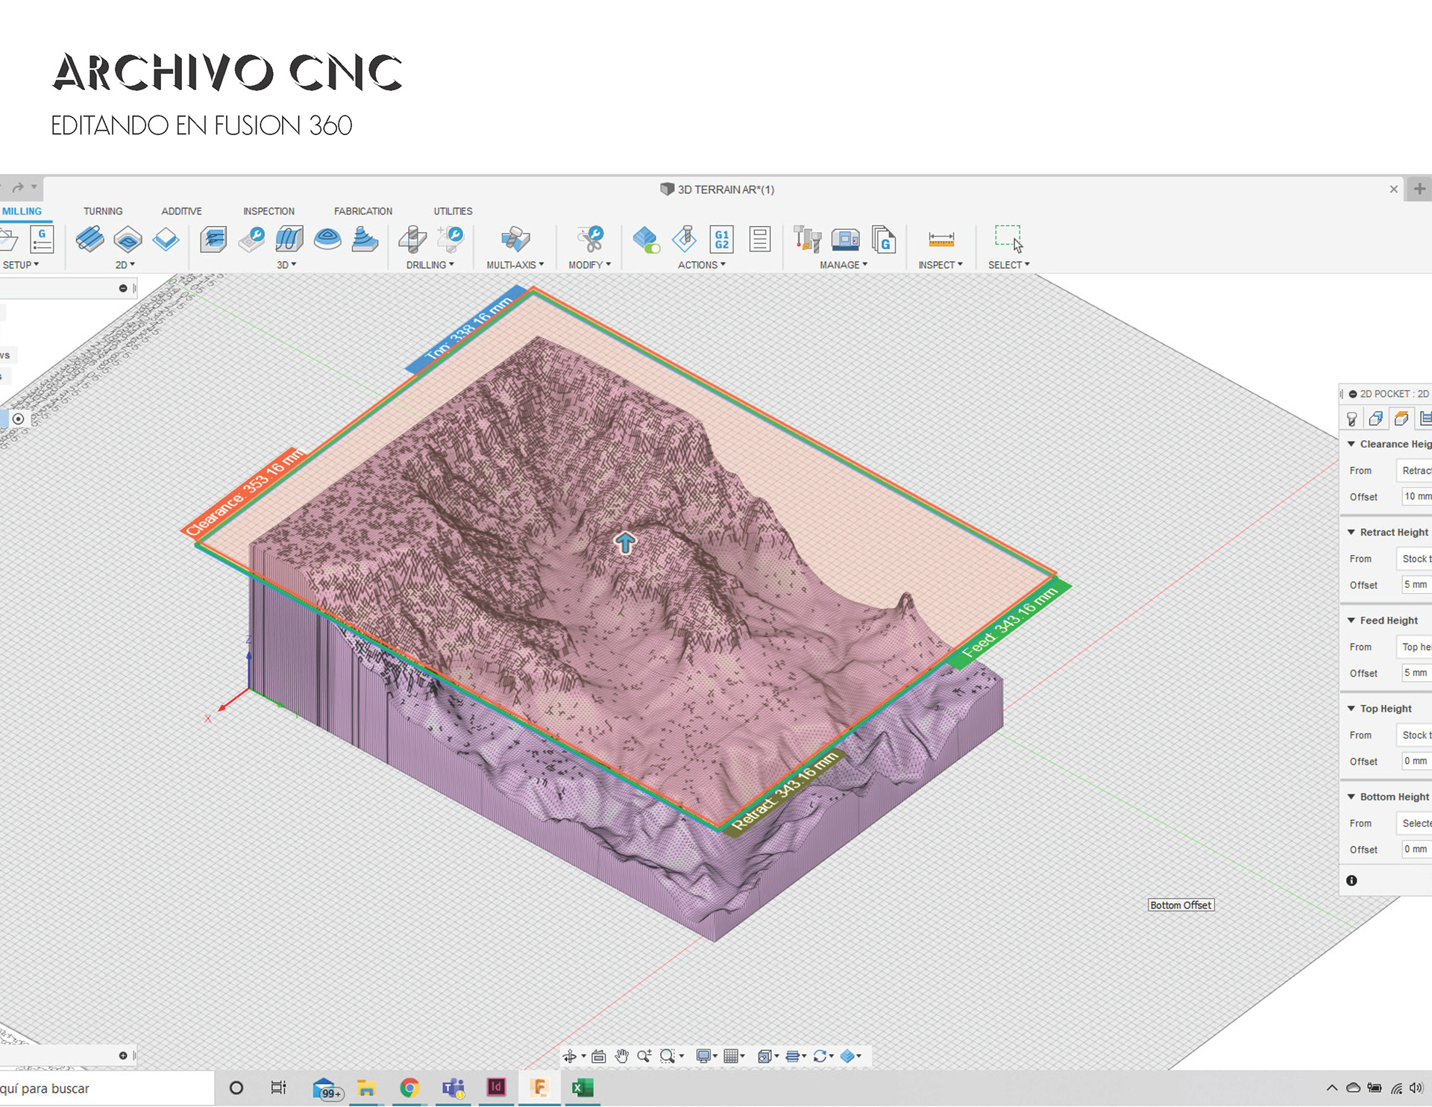Open the Post Process G1 G2 icon

(x=721, y=239)
